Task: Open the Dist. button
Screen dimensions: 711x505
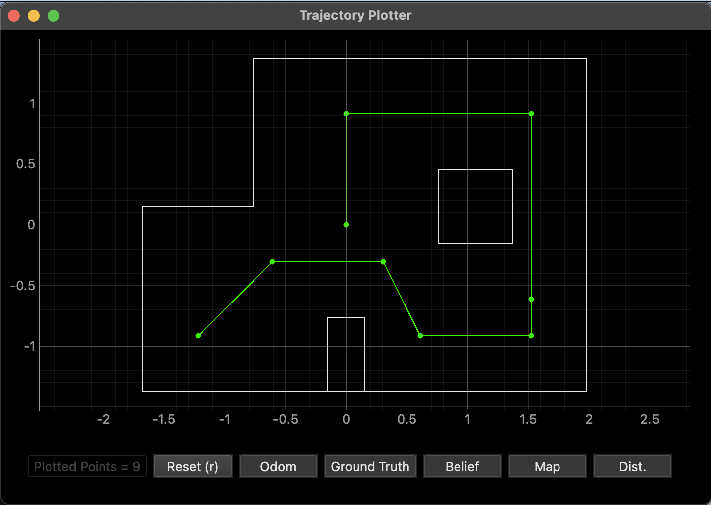Action: point(633,466)
